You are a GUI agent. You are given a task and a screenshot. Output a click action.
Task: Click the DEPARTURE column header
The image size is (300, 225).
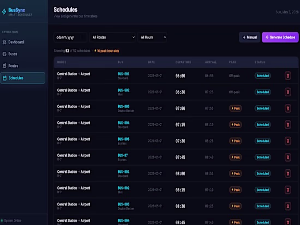coord(183,62)
